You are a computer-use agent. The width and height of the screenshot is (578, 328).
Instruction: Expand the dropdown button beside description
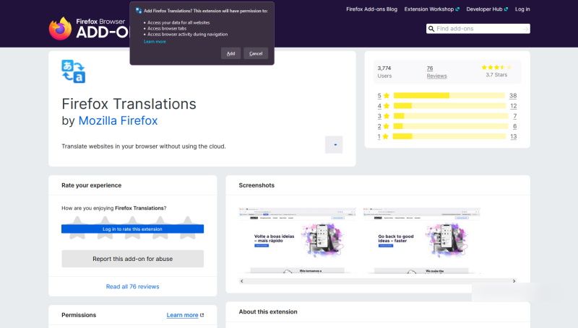click(x=334, y=144)
